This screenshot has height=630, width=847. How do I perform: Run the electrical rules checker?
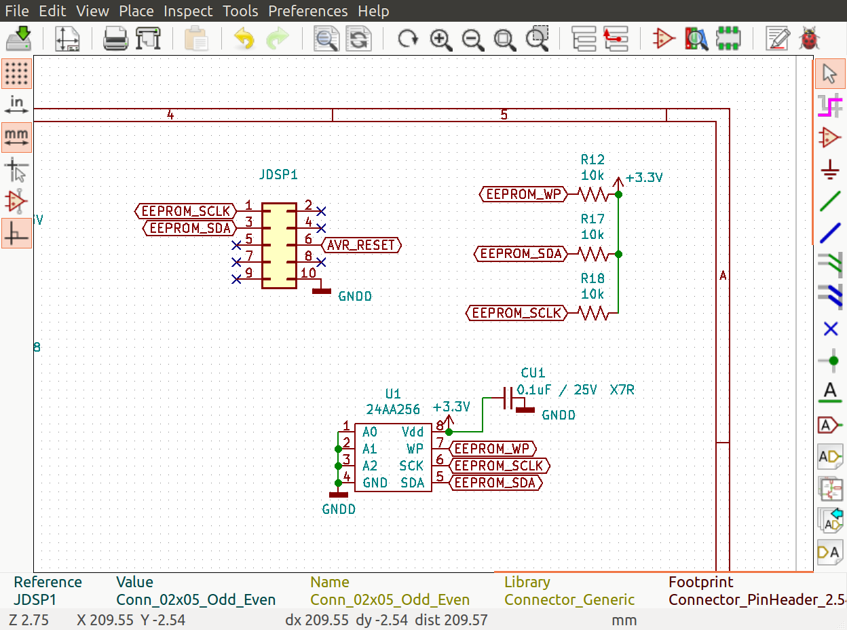point(810,39)
